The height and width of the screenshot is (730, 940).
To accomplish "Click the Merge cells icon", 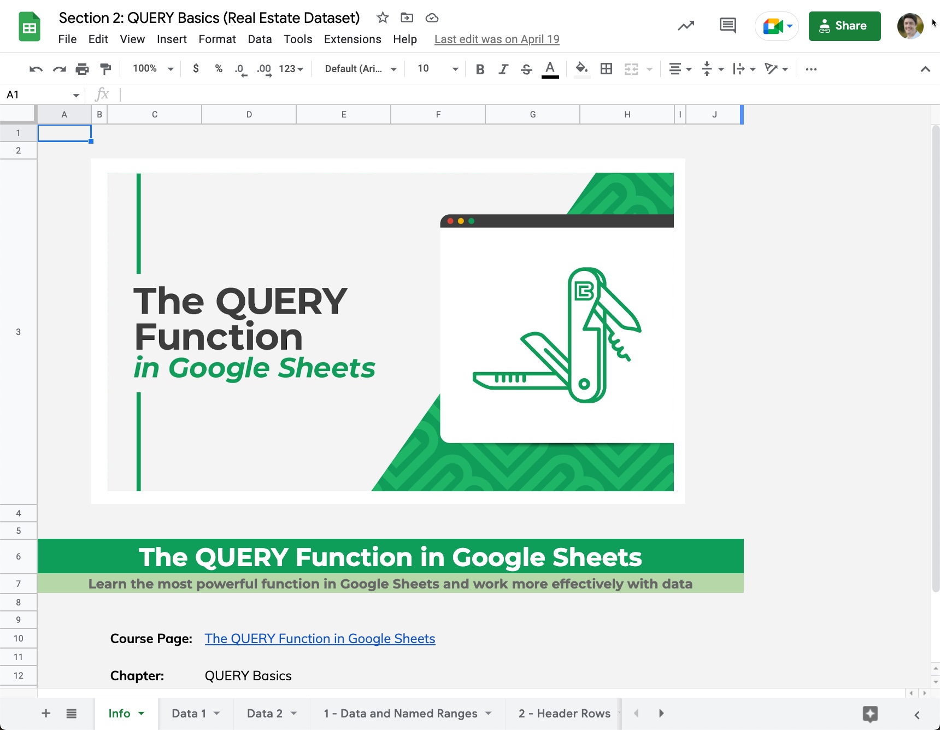I will (631, 69).
